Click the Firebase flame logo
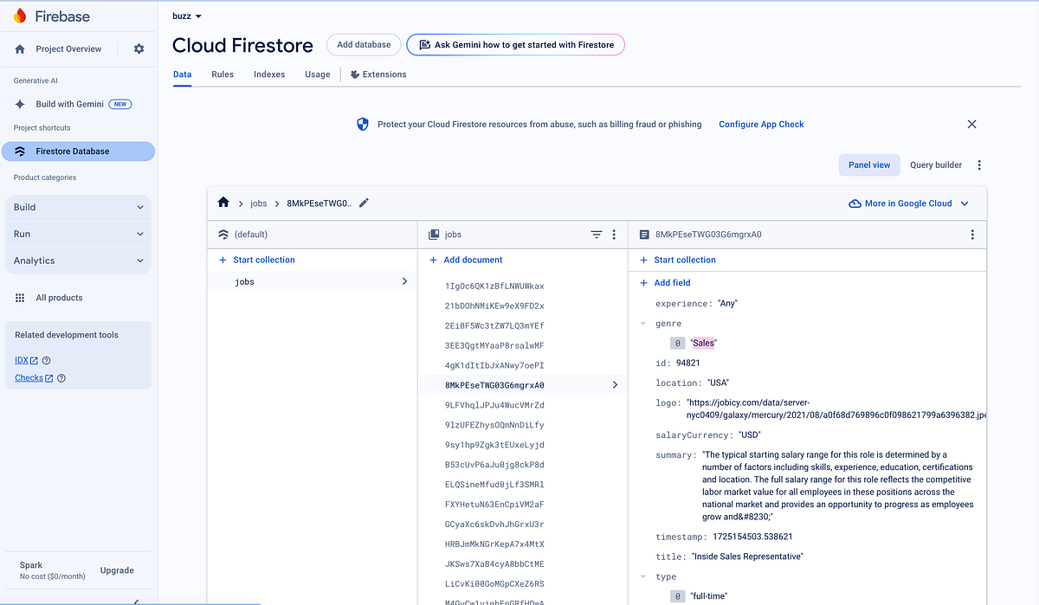The height and width of the screenshot is (605, 1039). (19, 15)
